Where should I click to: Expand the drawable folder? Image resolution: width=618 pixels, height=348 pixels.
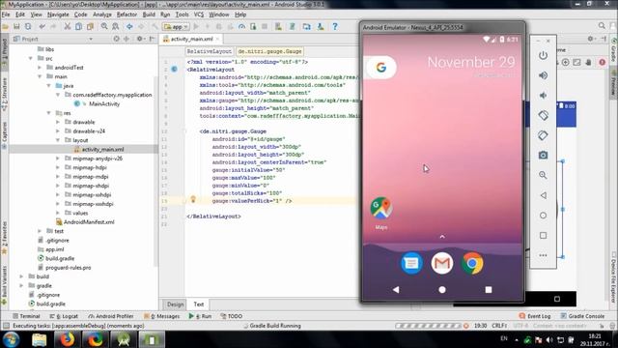coord(58,122)
